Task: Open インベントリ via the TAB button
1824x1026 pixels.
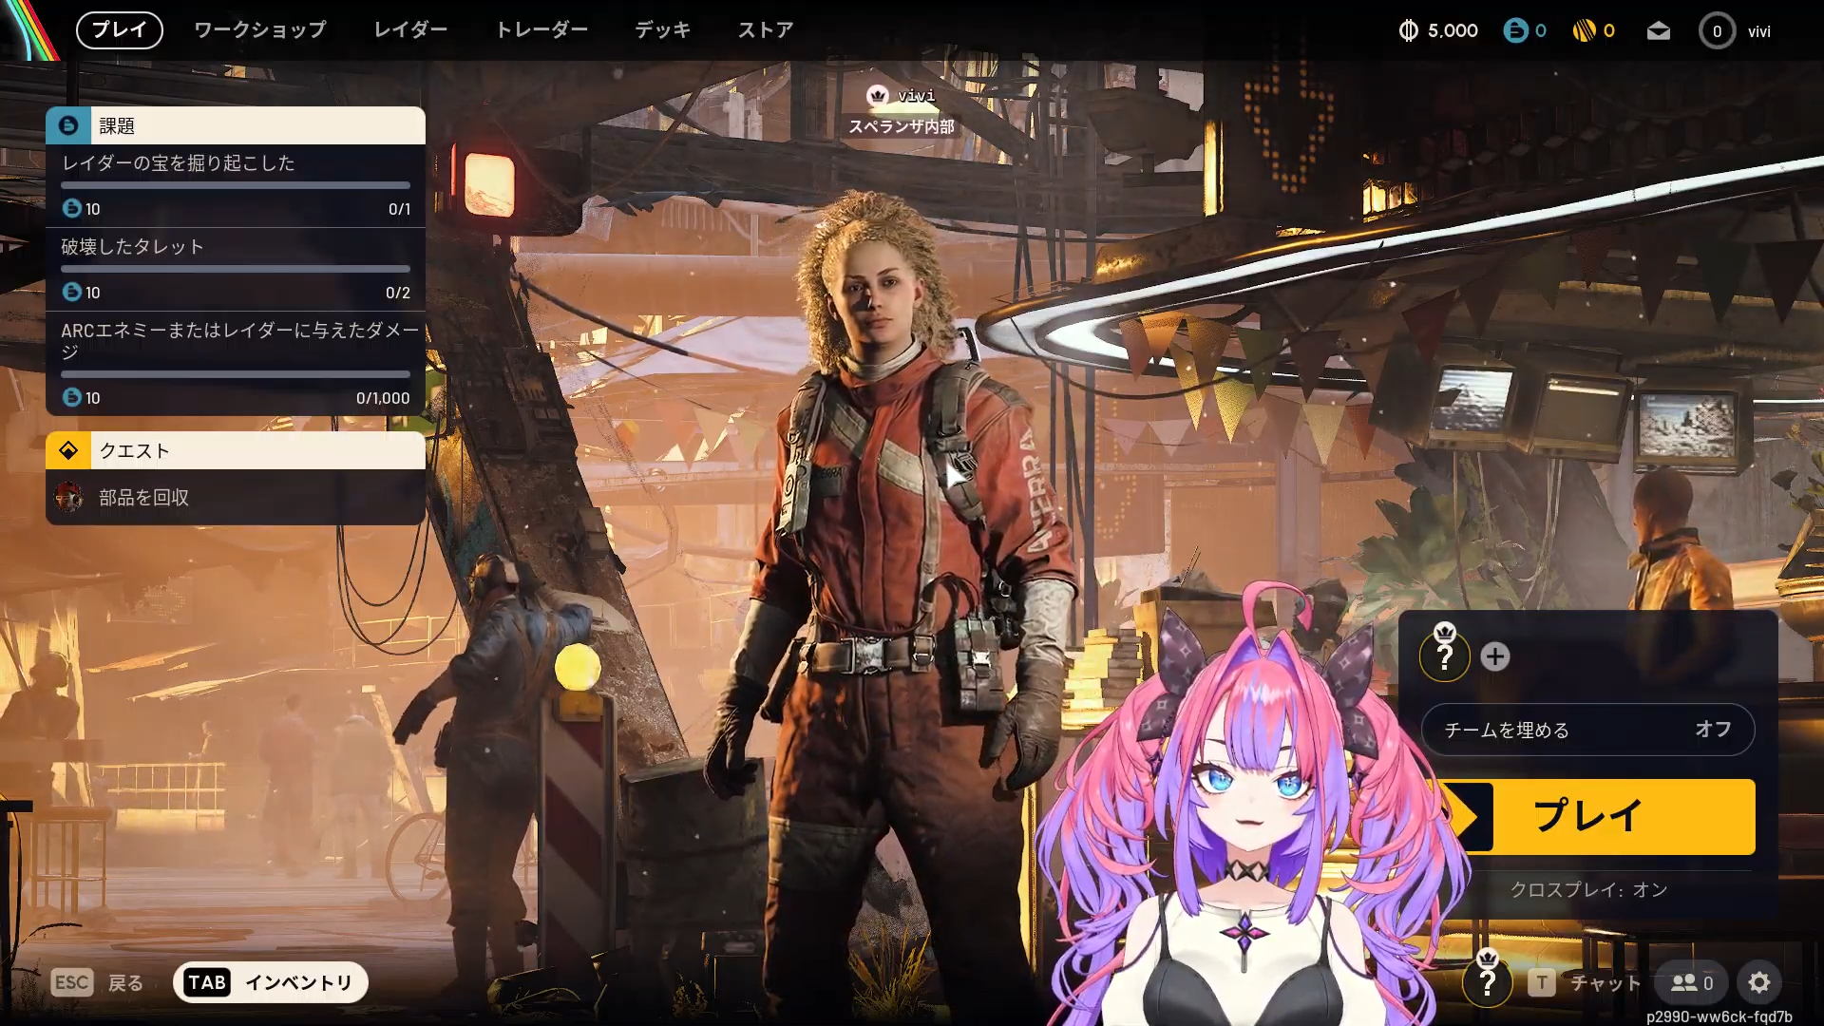Action: [x=270, y=982]
